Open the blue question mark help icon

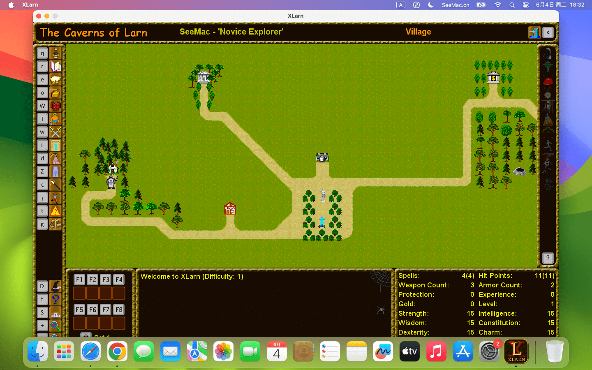55,299
